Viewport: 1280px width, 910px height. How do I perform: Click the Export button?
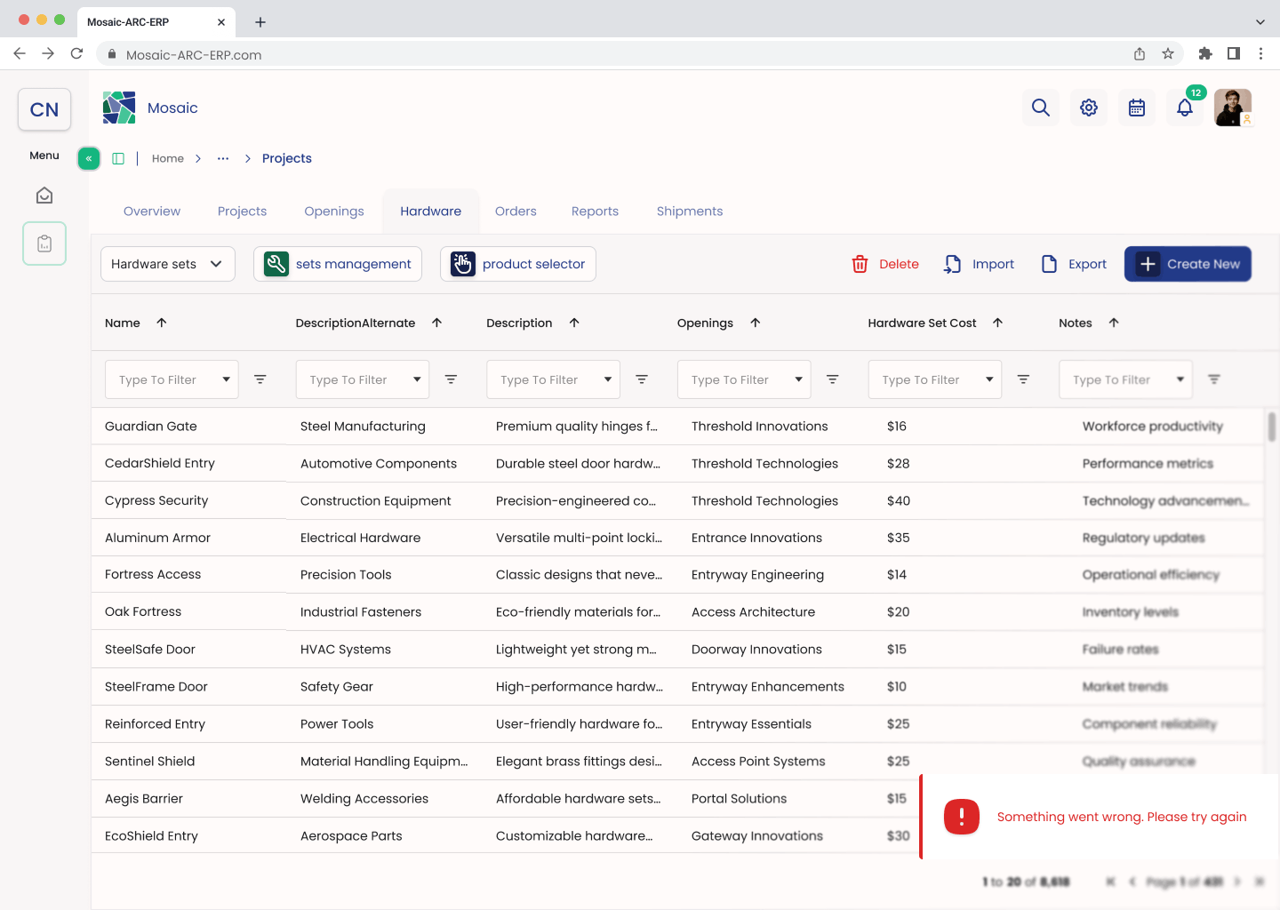1074,264
